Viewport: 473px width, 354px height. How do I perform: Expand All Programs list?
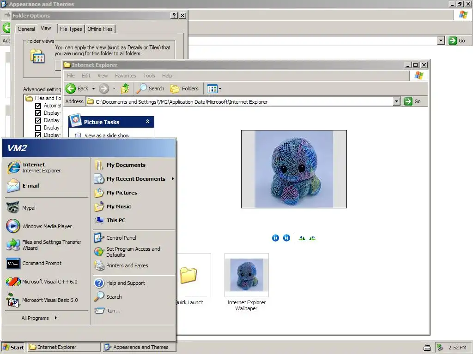39,318
